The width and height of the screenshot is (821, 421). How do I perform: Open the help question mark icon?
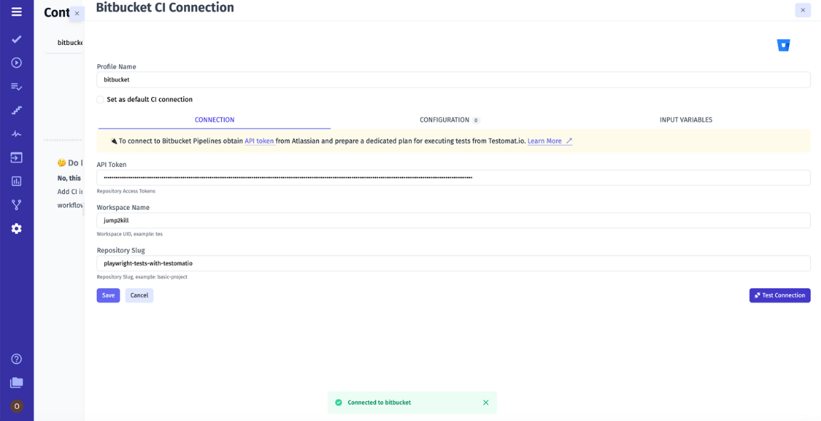click(16, 359)
